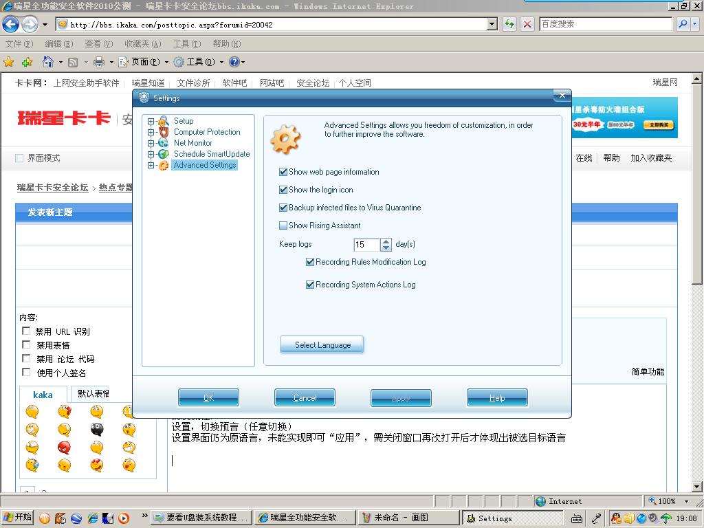
Task: Click the Print icon in toolbar
Action: (x=99, y=62)
